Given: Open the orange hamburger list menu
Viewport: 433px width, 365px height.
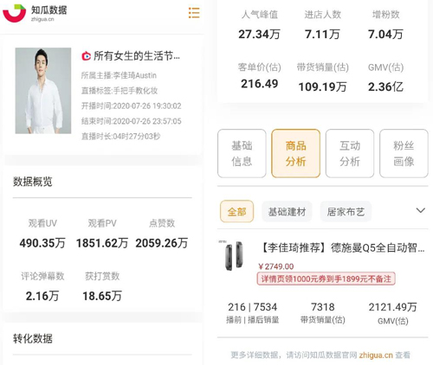Looking at the screenshot, I should [194, 13].
